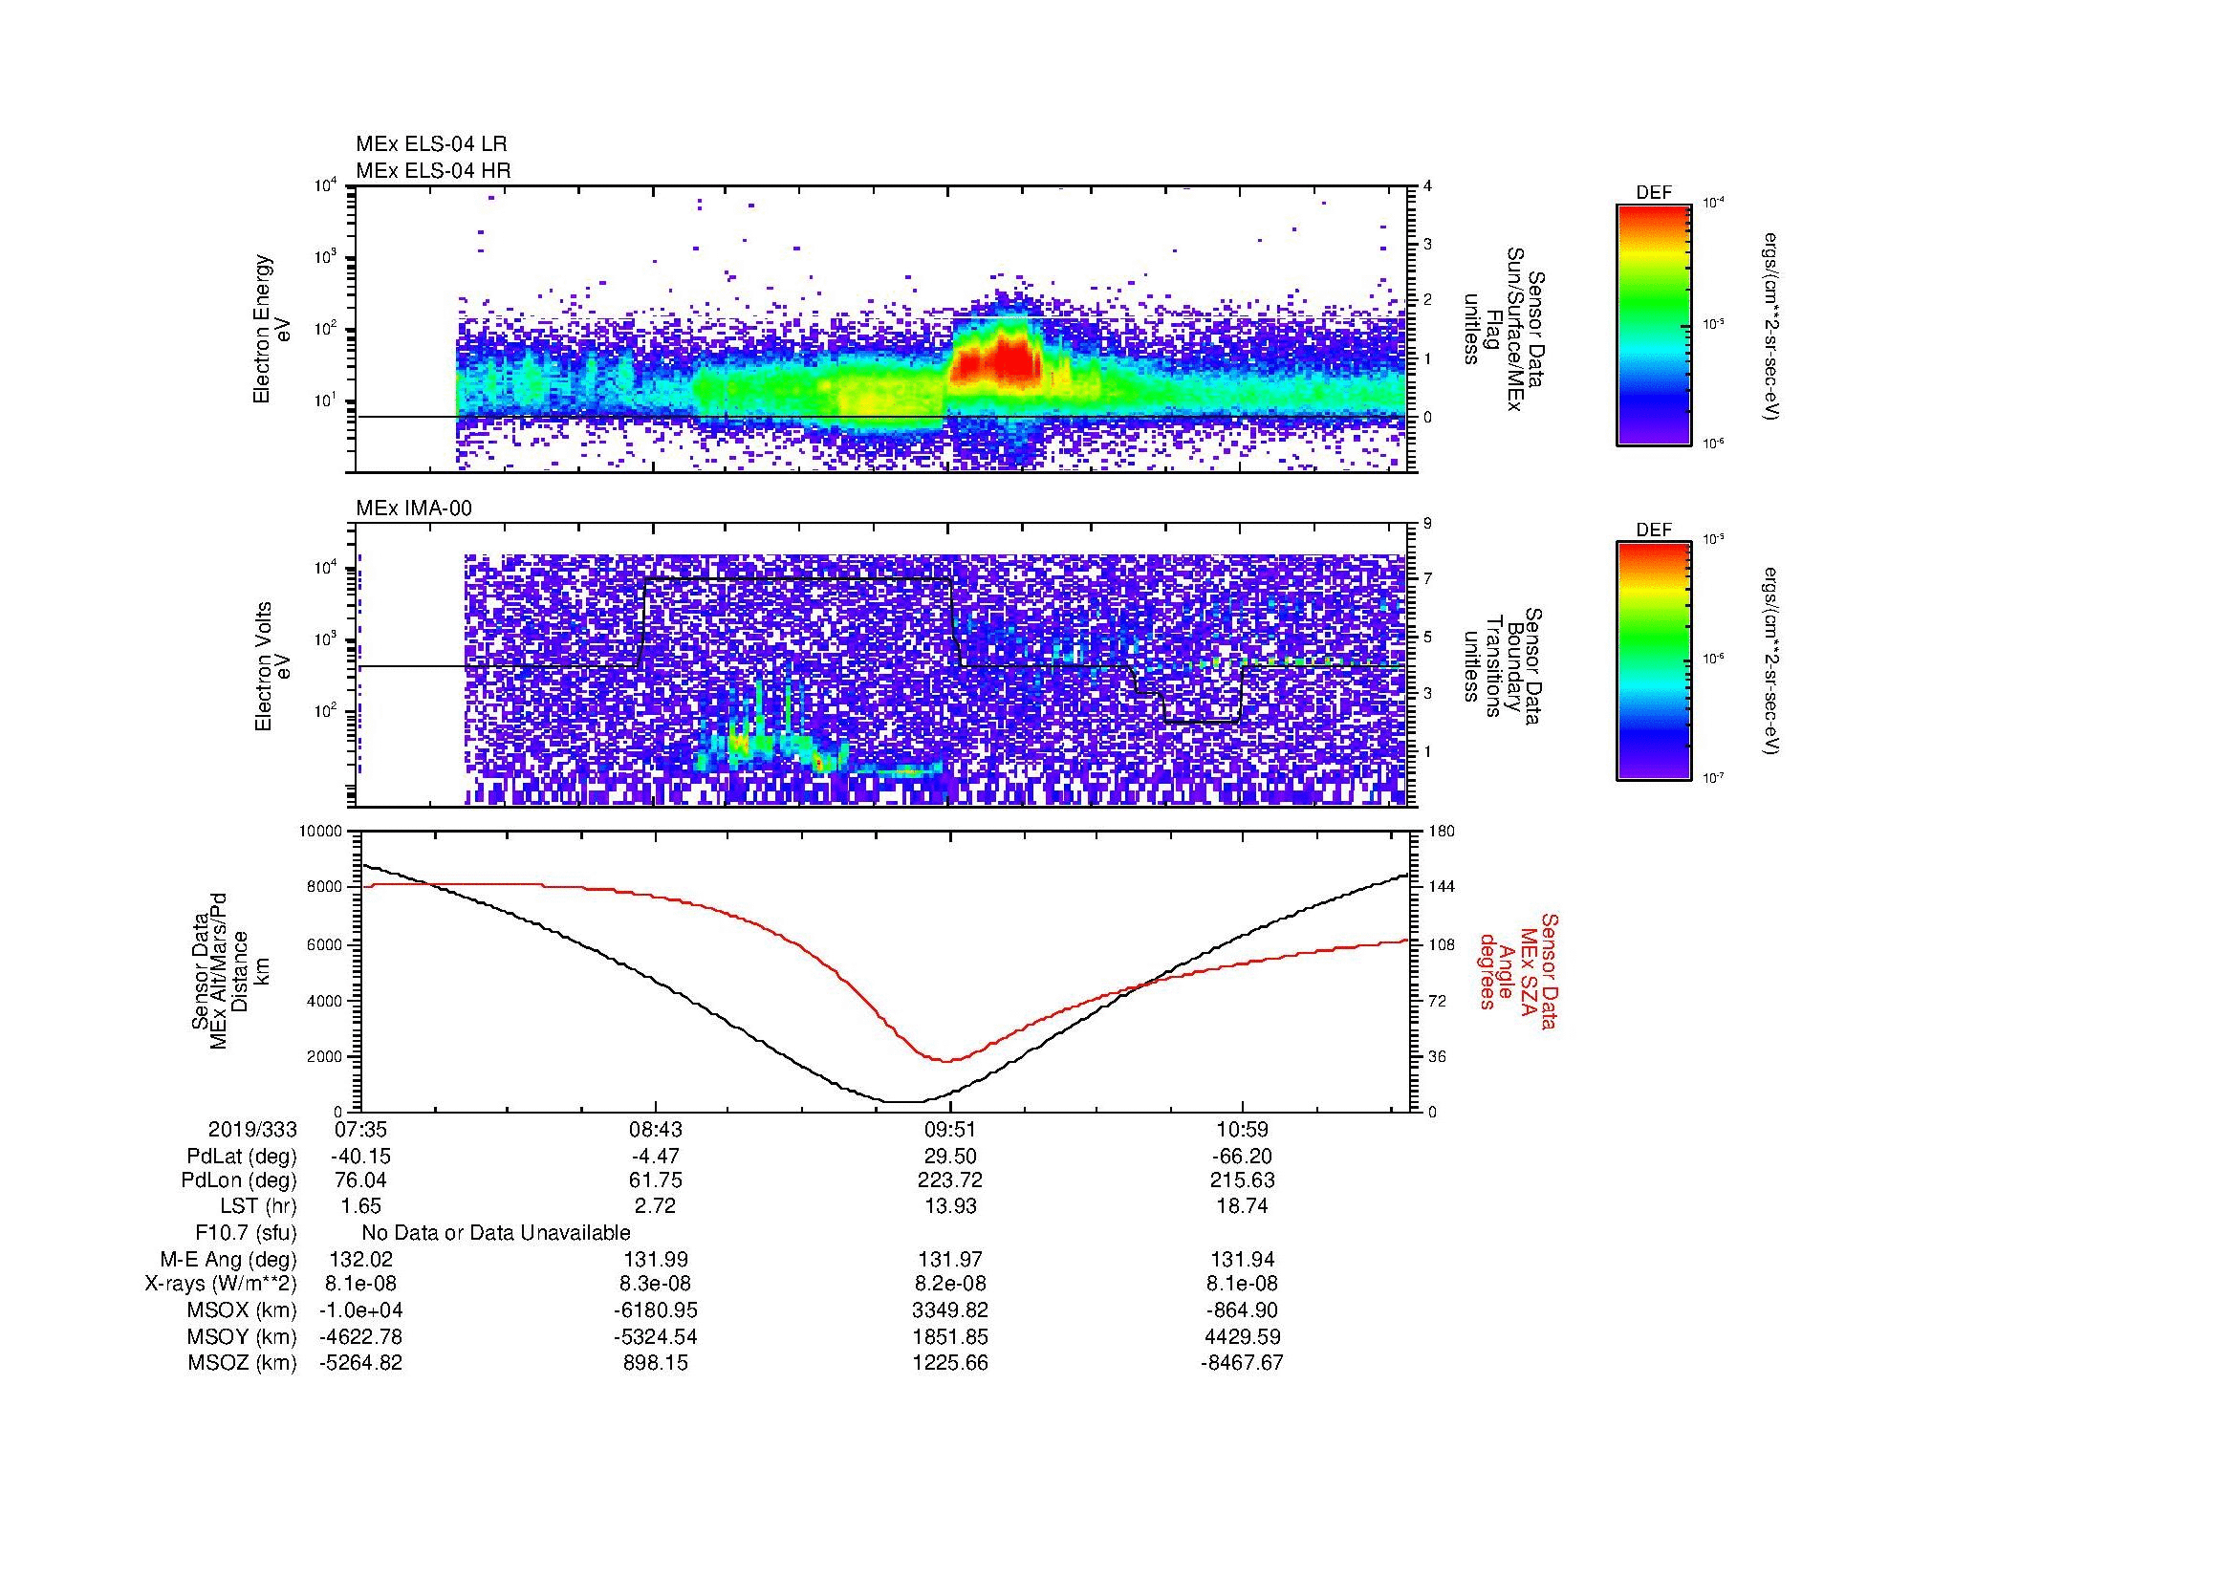Click the 'F10.7 (sfu)' row label
The width and height of the screenshot is (2236, 1580).
[x=246, y=1232]
